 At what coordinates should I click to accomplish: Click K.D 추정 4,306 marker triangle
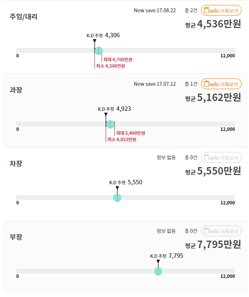pos(95,41)
